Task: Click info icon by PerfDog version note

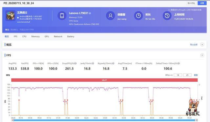Action: [169, 10]
